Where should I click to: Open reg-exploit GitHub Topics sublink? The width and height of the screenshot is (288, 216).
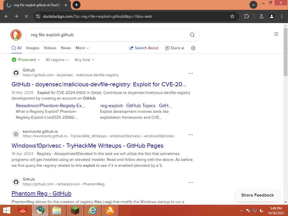pos(136,106)
